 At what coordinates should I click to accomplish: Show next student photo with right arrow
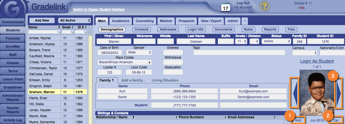(x=338, y=93)
